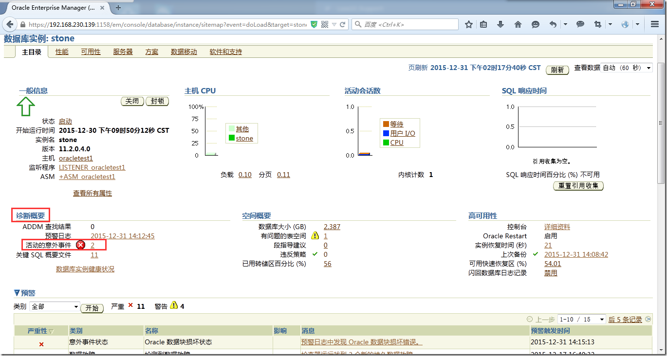The image size is (667, 356).
Task: Click the 刷新 button
Action: 557,70
